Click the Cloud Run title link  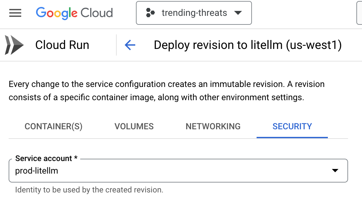click(x=62, y=45)
